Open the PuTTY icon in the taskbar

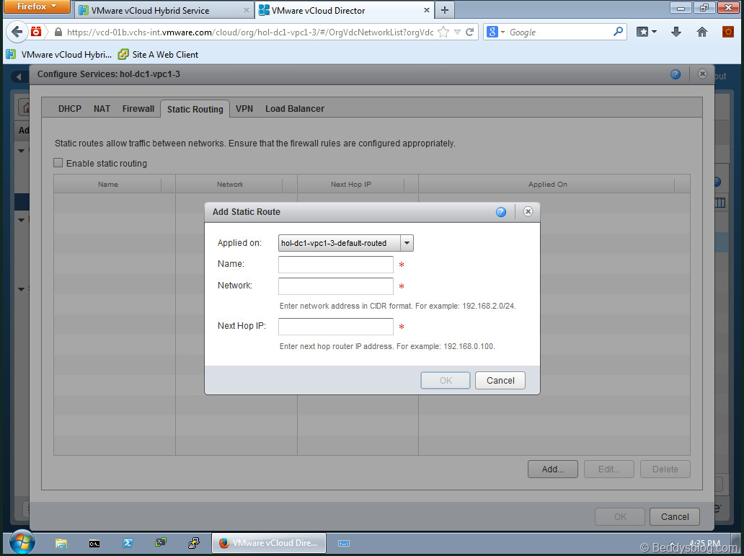tap(194, 542)
